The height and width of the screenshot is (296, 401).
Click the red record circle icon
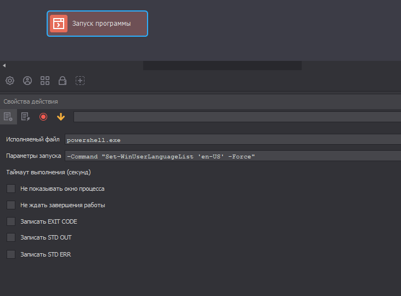click(x=43, y=116)
